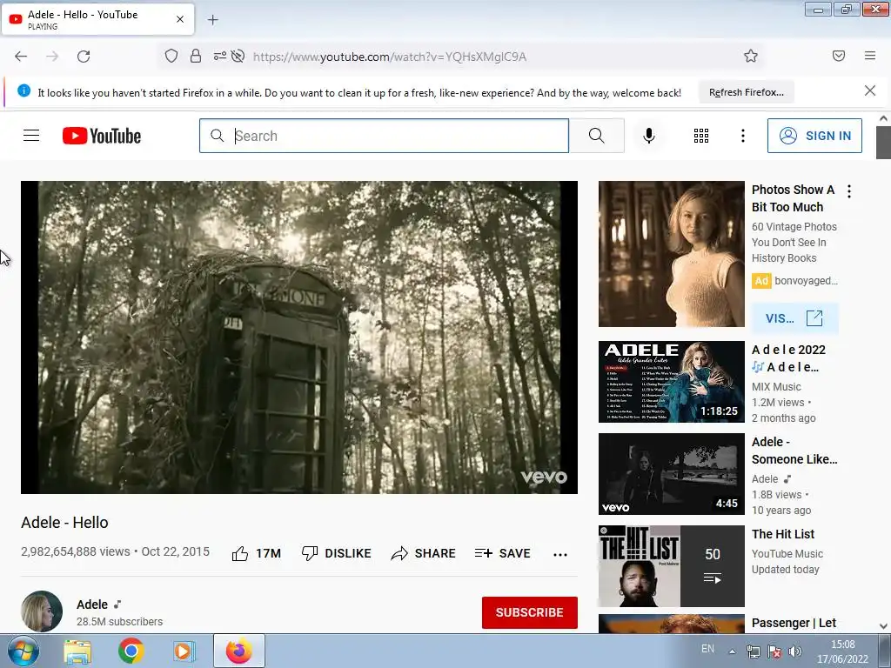Viewport: 891px width, 668px height.
Task: Show hidden tray icons arrow
Action: [732, 651]
